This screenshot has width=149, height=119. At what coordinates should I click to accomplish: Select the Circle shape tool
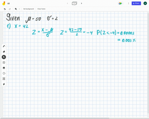coord(4,73)
